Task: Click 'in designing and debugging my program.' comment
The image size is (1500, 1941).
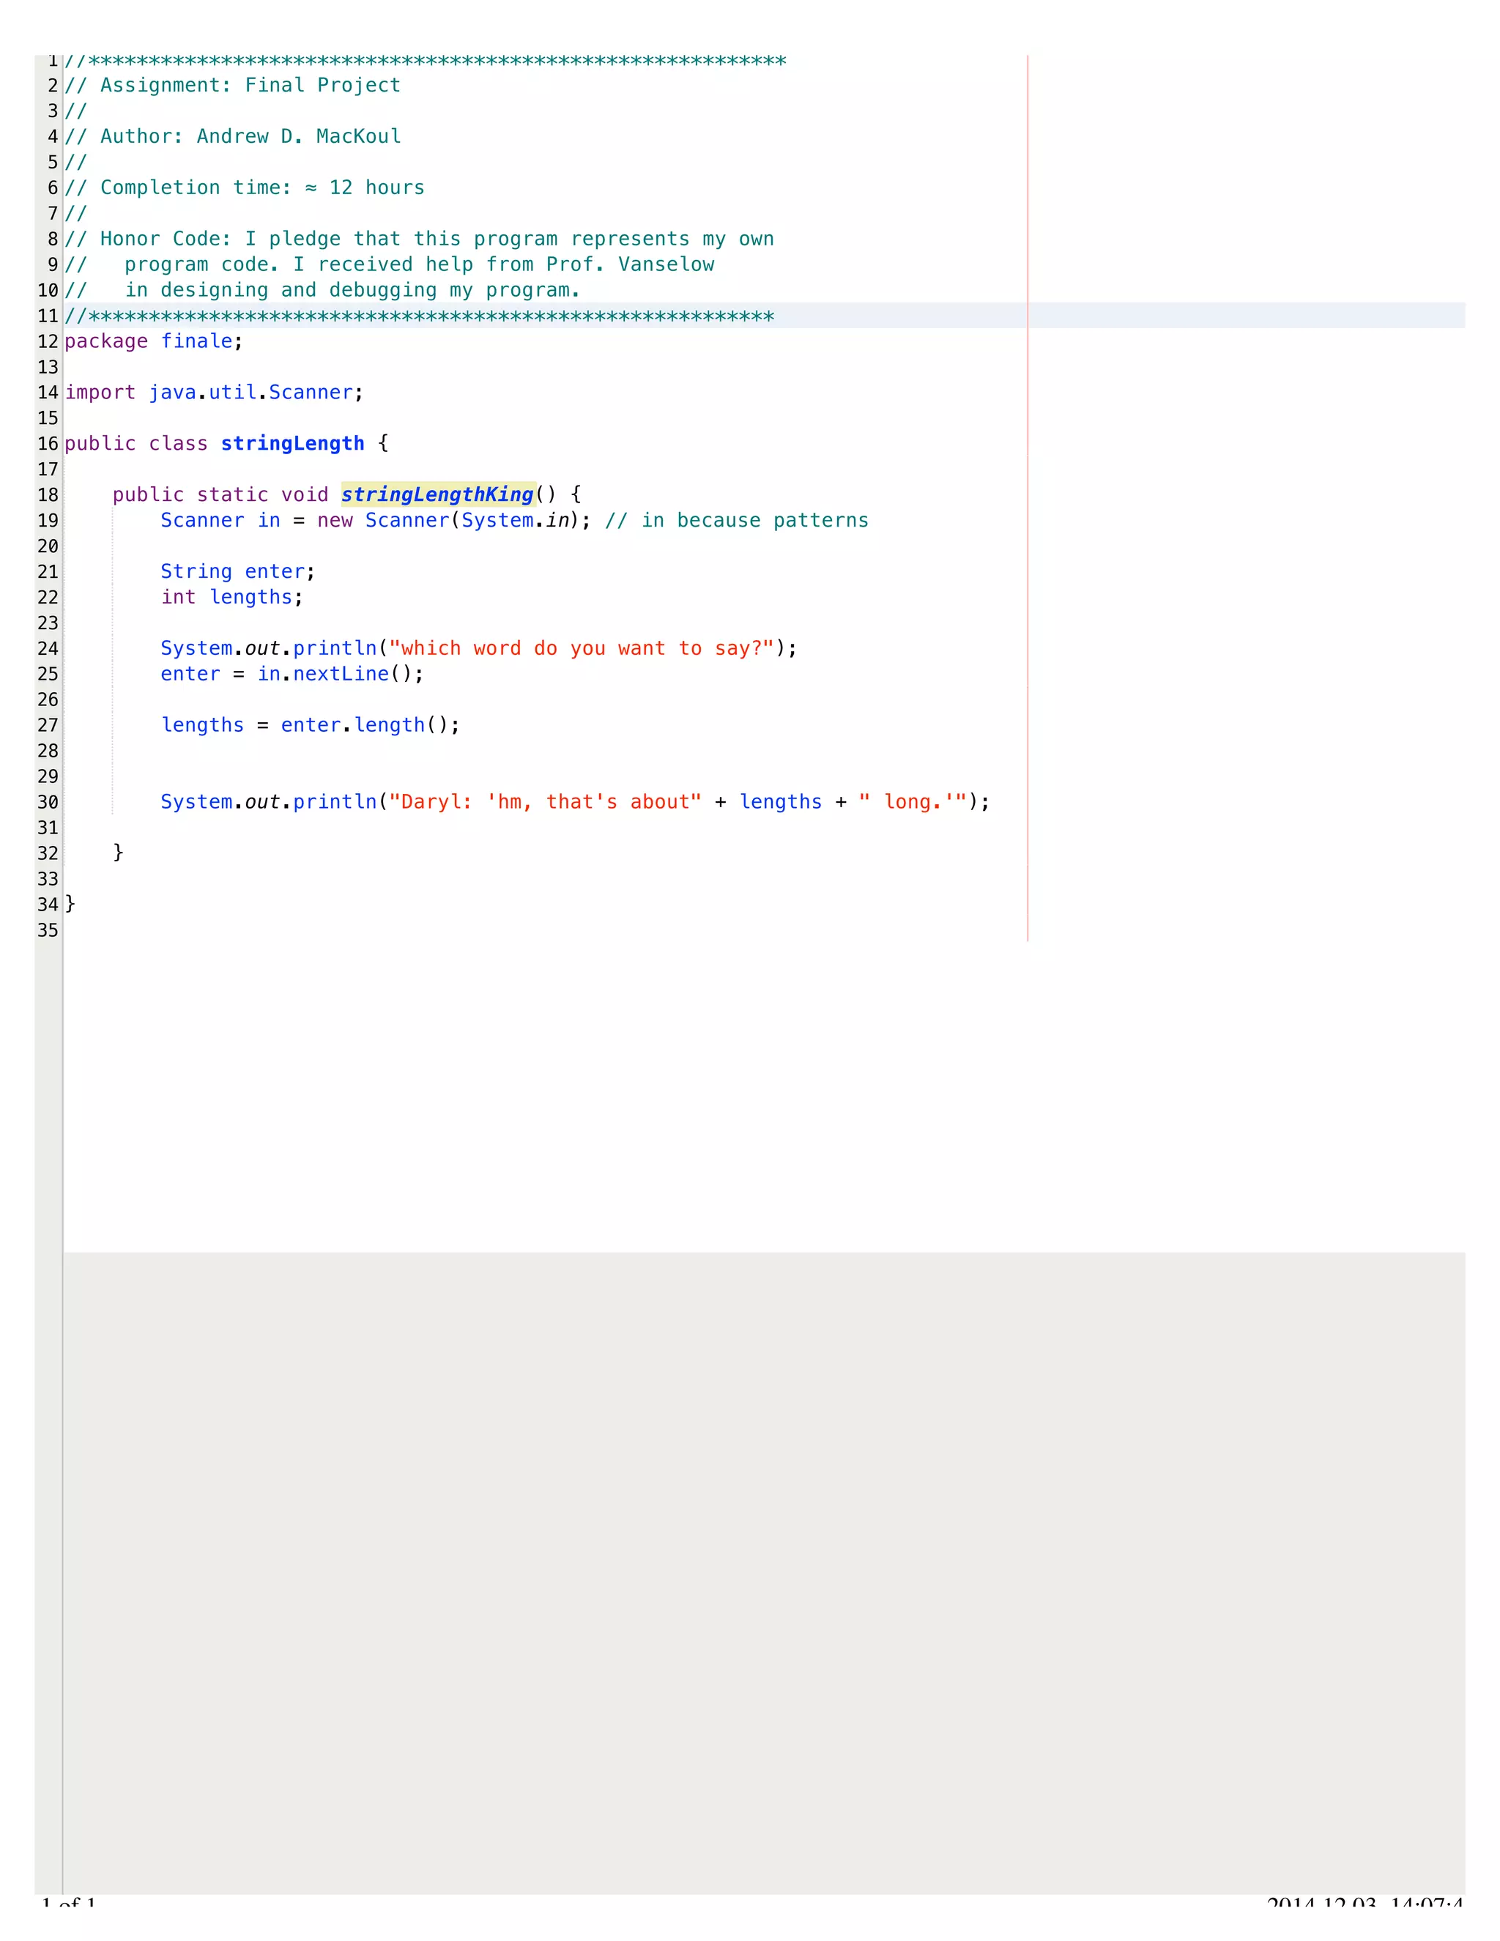Action: 322,290
